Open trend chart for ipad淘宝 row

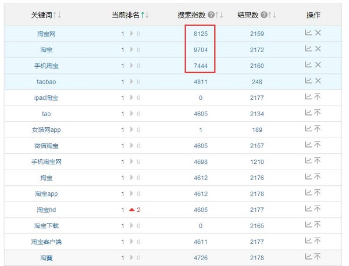tap(308, 96)
